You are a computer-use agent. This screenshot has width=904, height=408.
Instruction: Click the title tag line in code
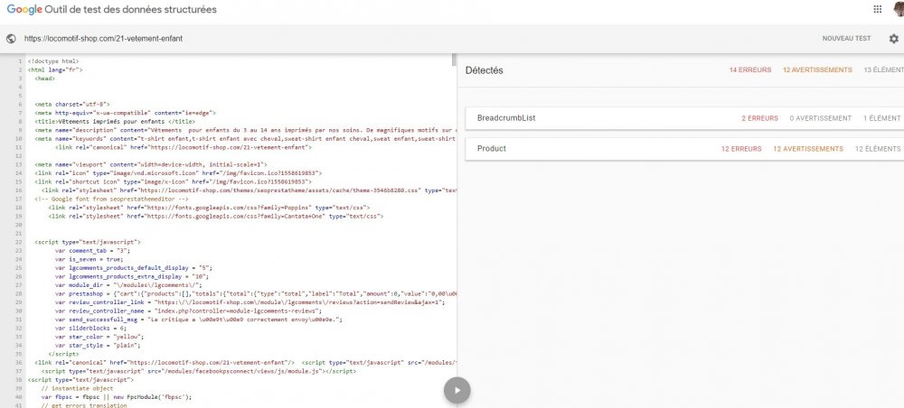click(115, 122)
